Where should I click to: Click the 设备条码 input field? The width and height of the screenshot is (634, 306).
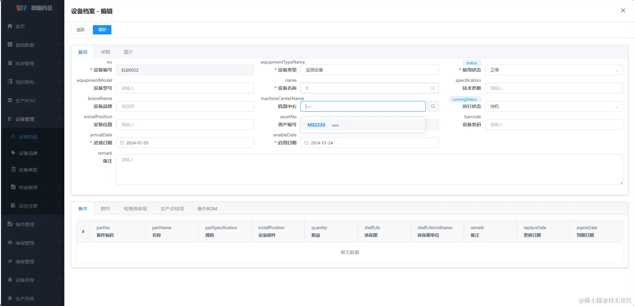pos(554,125)
